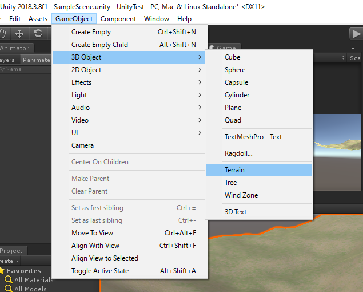Create a Quad 3D object
The image size is (363, 292).
coord(259,120)
